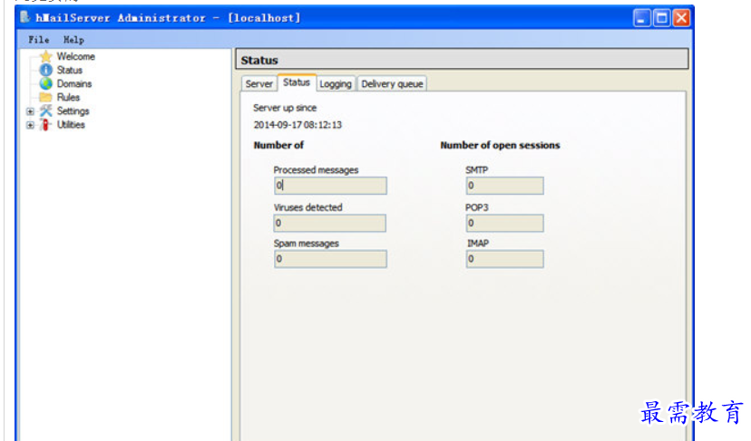Select Settings label in the tree
The height and width of the screenshot is (441, 751).
(73, 111)
